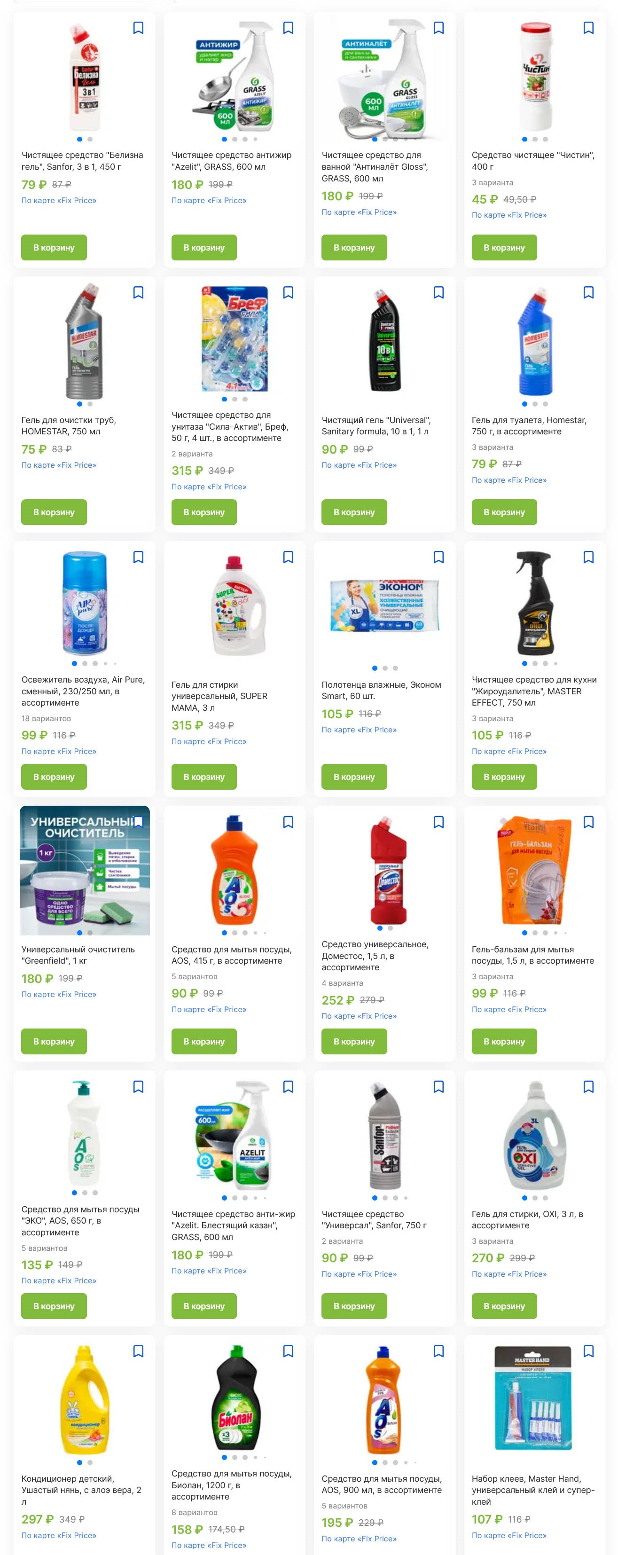This screenshot has width=618, height=1555.
Task: Select second image dot for Бреф product
Action: (235, 399)
